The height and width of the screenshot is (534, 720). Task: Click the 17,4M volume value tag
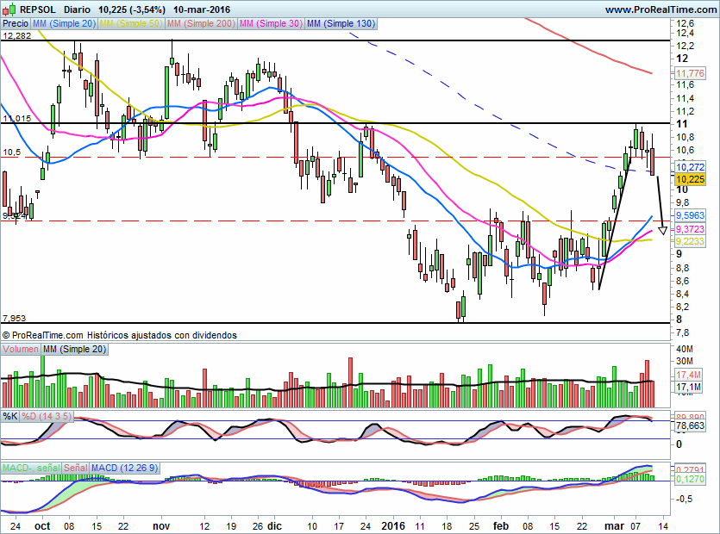coord(688,375)
